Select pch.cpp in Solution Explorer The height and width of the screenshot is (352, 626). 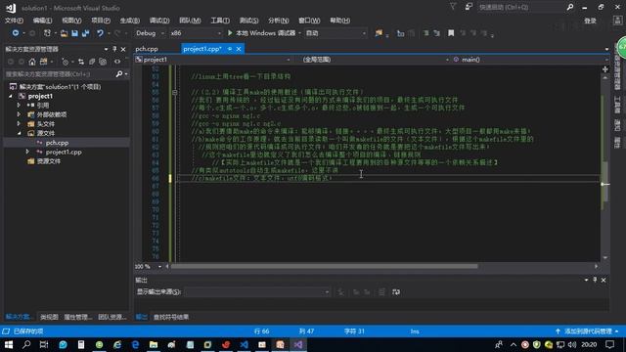click(57, 143)
